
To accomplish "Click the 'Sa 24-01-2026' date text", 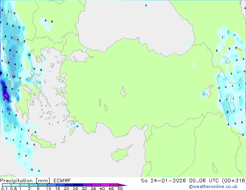I will (163, 181).
